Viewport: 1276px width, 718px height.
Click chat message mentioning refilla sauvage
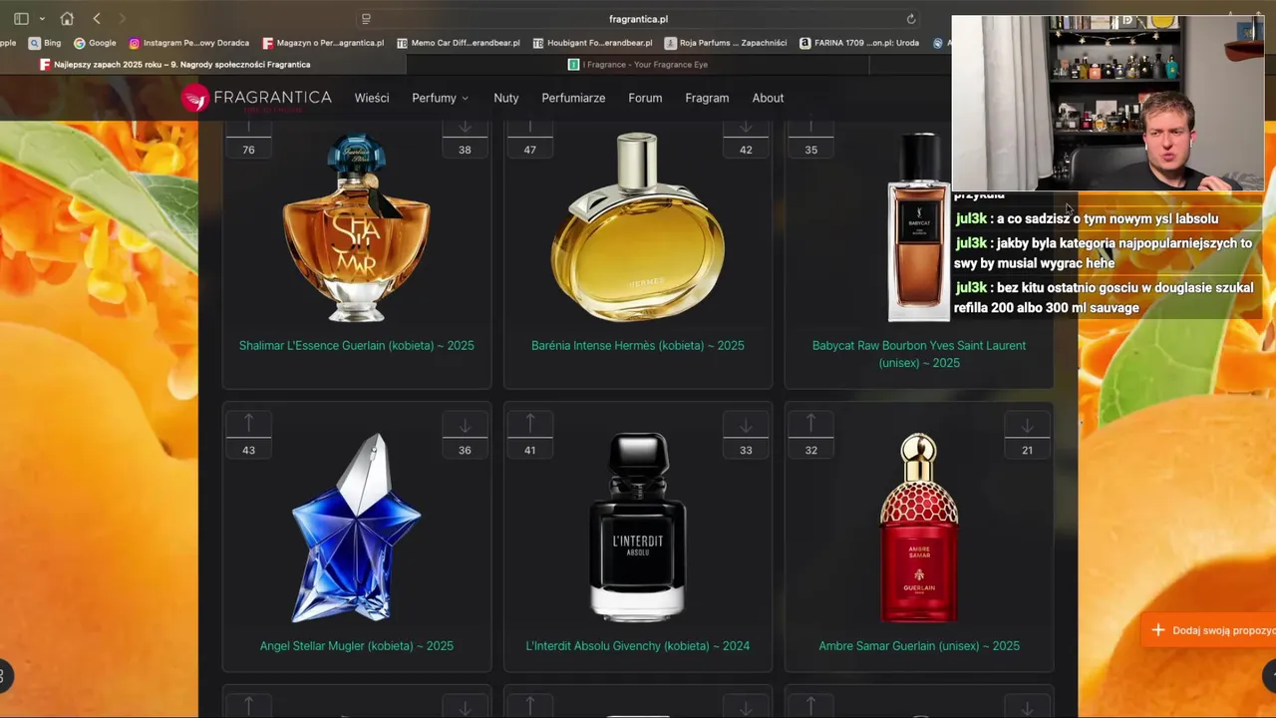[x=1104, y=297]
